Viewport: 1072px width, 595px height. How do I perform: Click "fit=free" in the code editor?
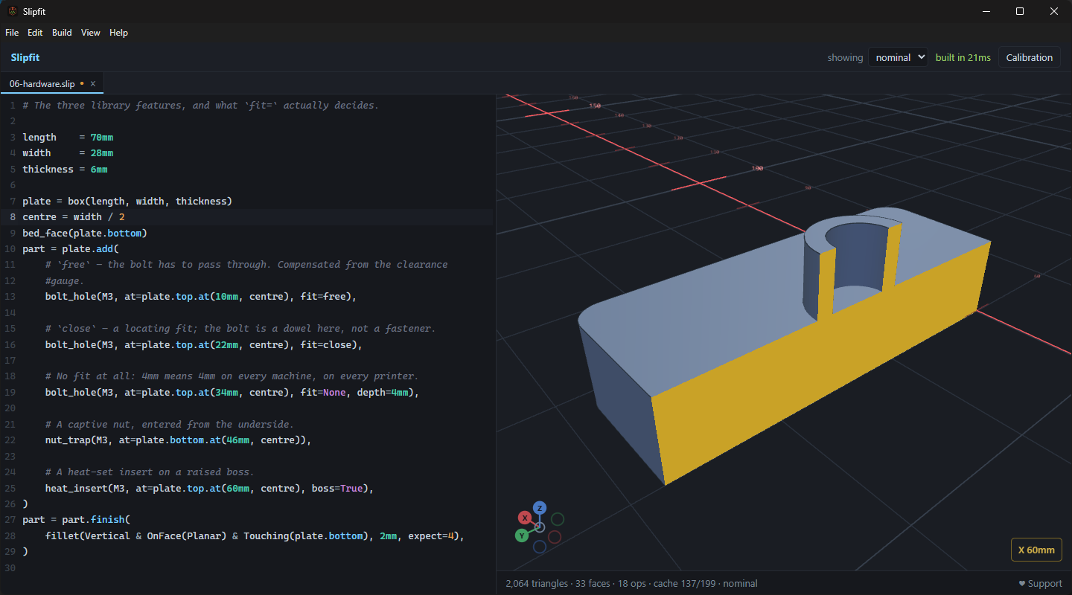click(326, 297)
